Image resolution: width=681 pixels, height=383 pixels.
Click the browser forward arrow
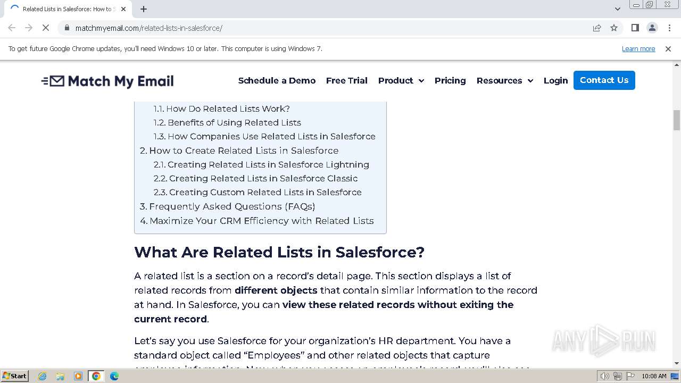tap(29, 28)
